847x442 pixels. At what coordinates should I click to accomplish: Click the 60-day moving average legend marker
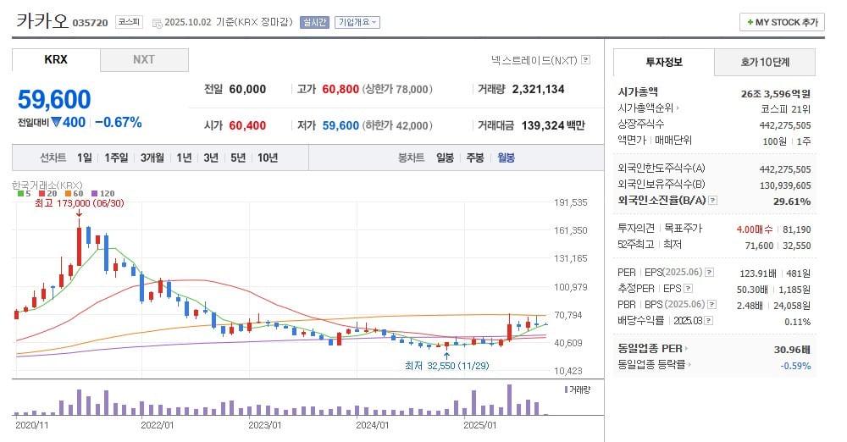(68, 193)
